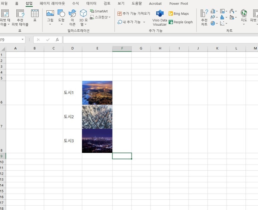The width and height of the screenshot is (258, 210).
Task: Expand the pie chart dropdown arrow
Action: [217, 23]
